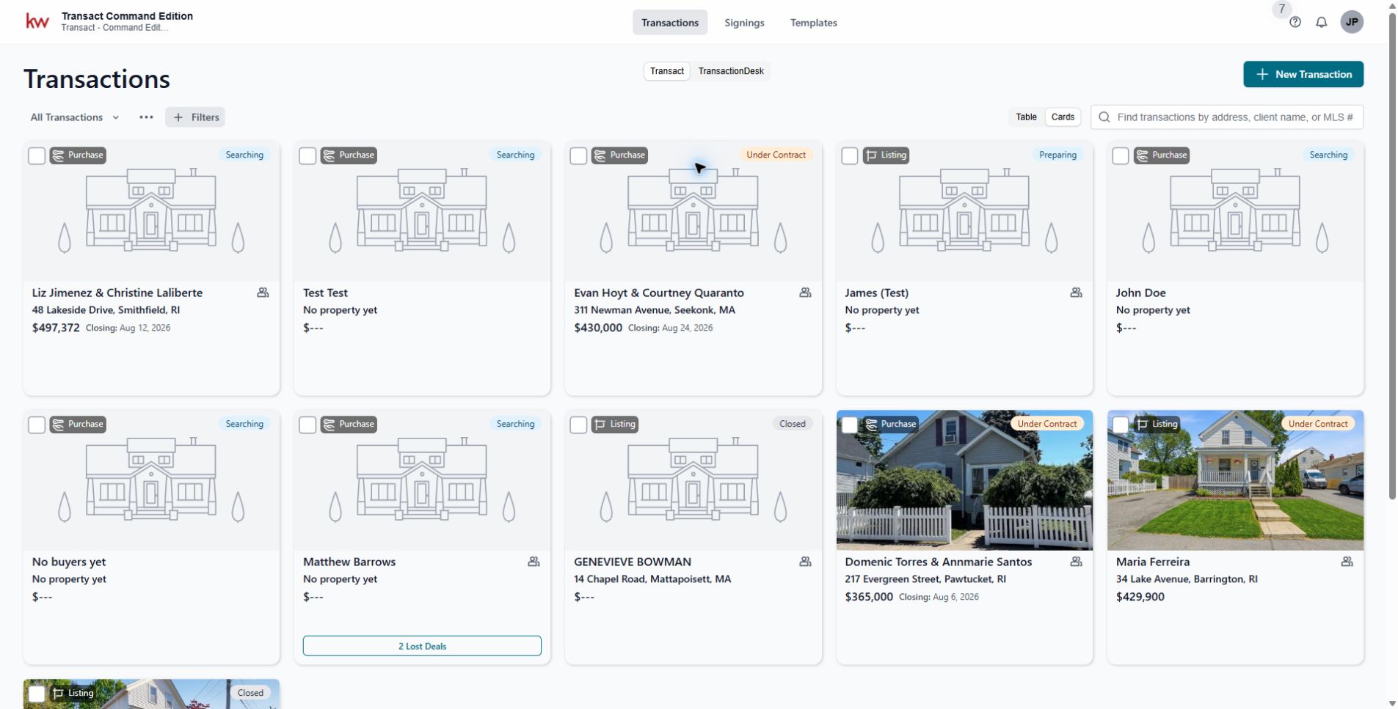The image size is (1398, 709).
Task: Switch to TransactionDesk view
Action: click(731, 71)
